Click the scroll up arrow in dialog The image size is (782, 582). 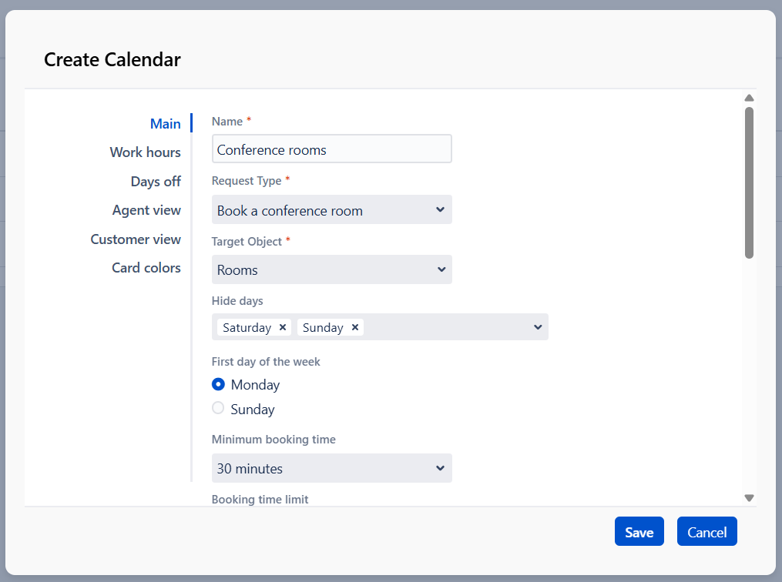click(x=749, y=98)
